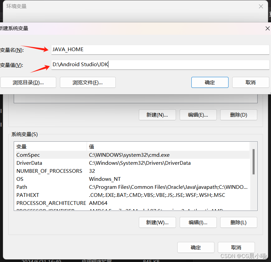
Task: Click the value C:\WINDOWS\system32\cmd.exe
Action: point(129,155)
